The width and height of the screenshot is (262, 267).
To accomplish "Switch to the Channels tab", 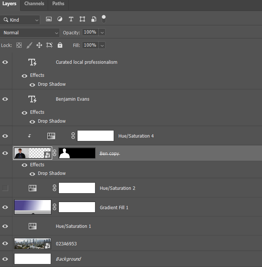I will click(34, 4).
